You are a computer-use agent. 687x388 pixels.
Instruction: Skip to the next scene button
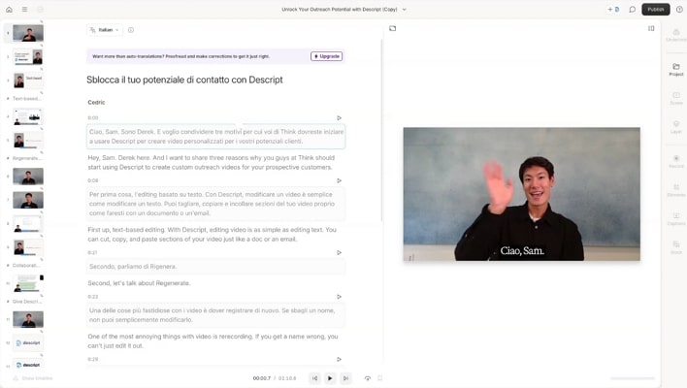click(345, 378)
